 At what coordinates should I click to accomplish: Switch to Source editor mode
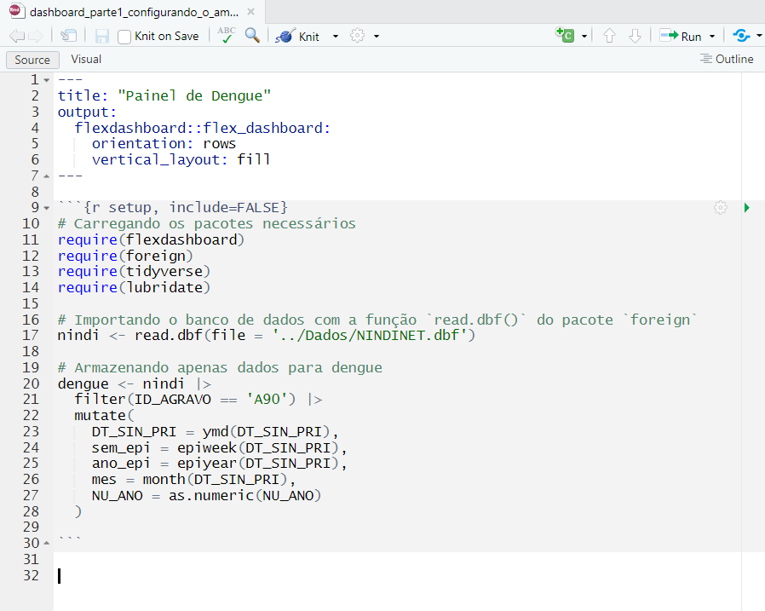[32, 60]
